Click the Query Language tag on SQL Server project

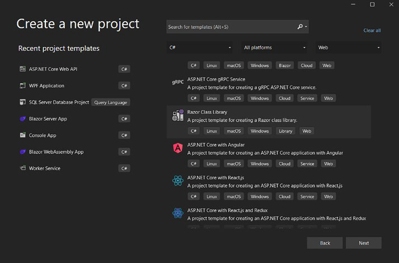click(111, 102)
